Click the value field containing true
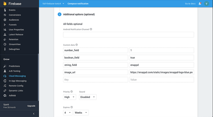 tap(162, 58)
